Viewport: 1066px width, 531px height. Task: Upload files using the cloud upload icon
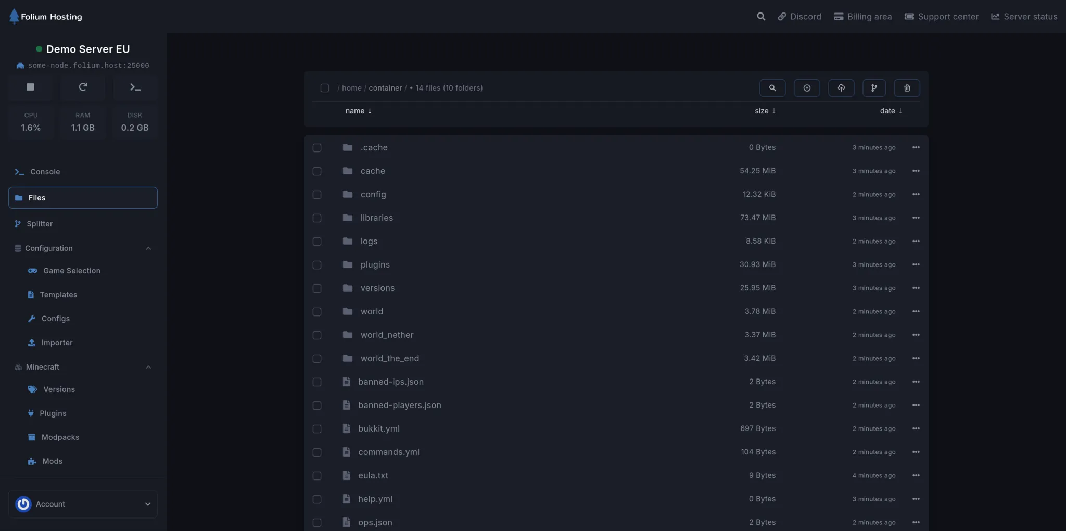841,88
